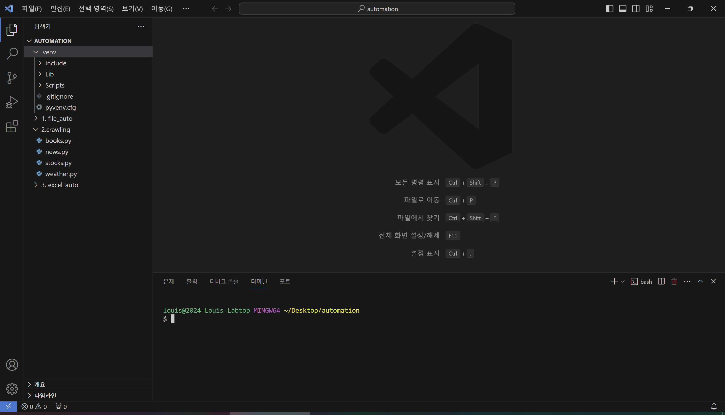Open news.py in the editor
725x415 pixels.
tap(88, 152)
